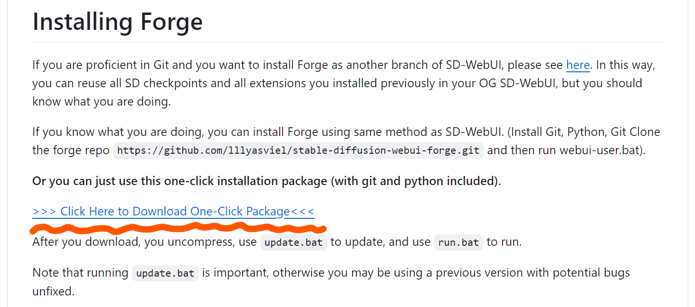Click update.bat code in "Note that running" line
695x307 pixels.
[165, 273]
